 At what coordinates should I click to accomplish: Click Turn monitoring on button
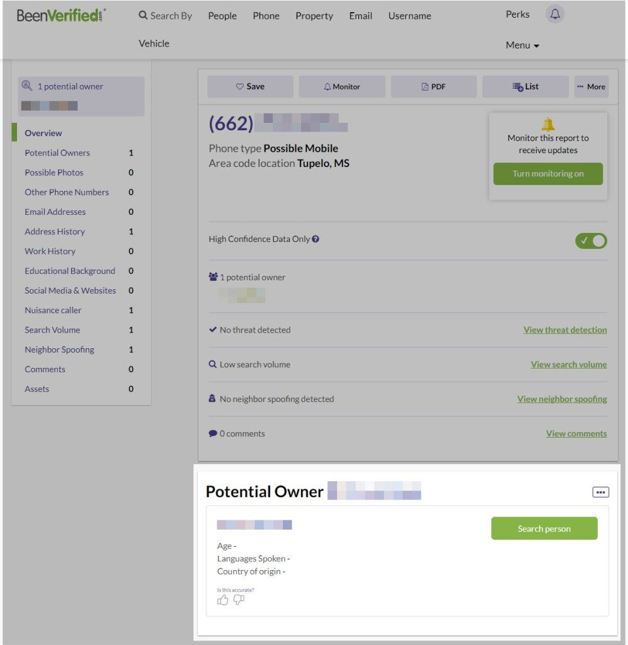pyautogui.click(x=548, y=174)
